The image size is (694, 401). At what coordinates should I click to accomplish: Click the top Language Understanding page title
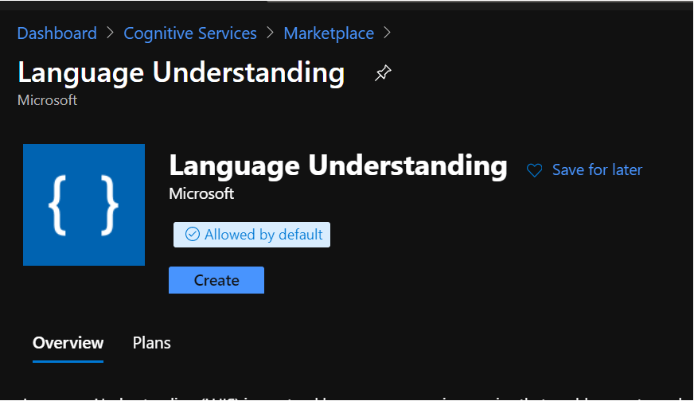pos(181,72)
